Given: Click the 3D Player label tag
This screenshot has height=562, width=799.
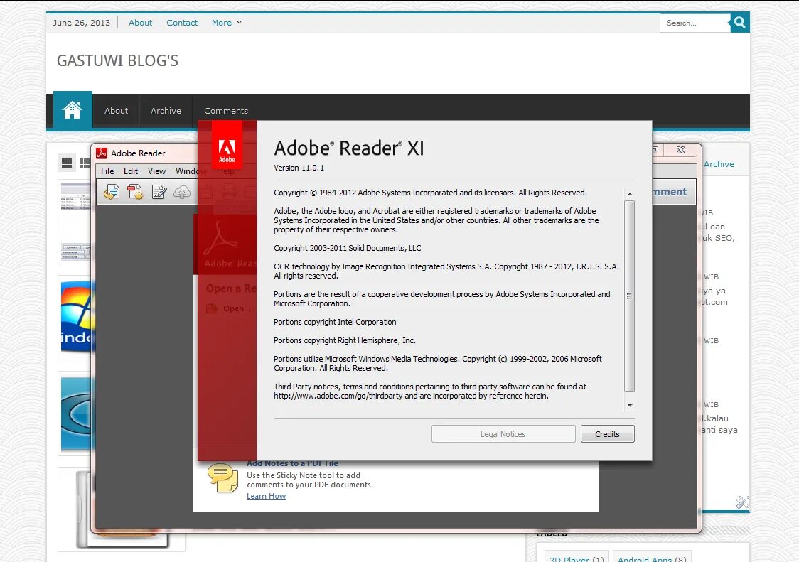Looking at the screenshot, I should 577,558.
